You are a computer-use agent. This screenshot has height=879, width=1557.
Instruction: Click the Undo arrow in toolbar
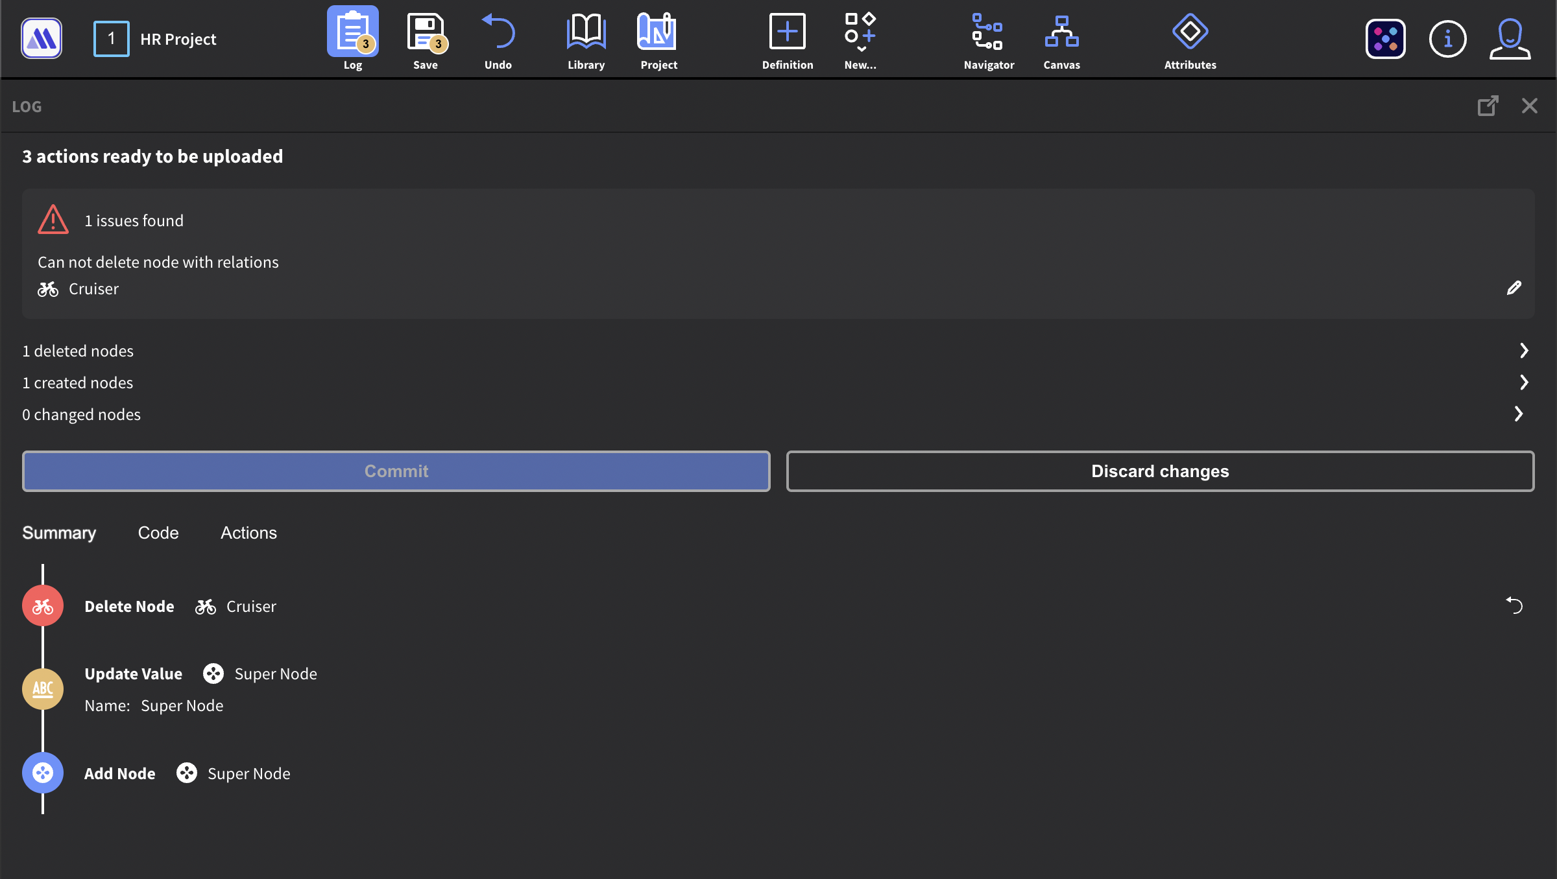[498, 32]
